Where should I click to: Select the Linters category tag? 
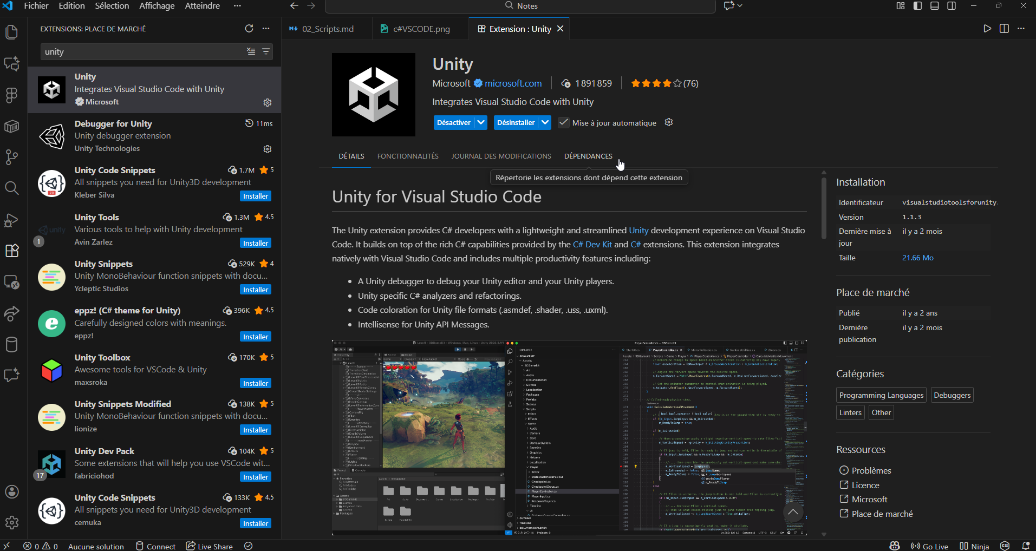[850, 412]
